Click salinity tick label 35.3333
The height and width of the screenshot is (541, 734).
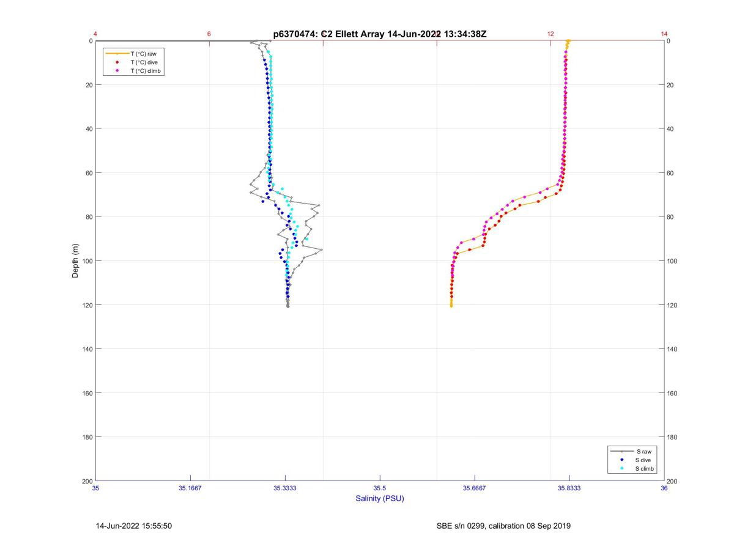pos(285,488)
